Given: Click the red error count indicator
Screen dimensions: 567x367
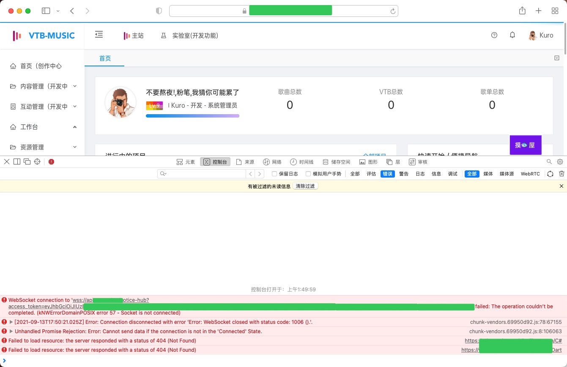Looking at the screenshot, I should pos(52,162).
